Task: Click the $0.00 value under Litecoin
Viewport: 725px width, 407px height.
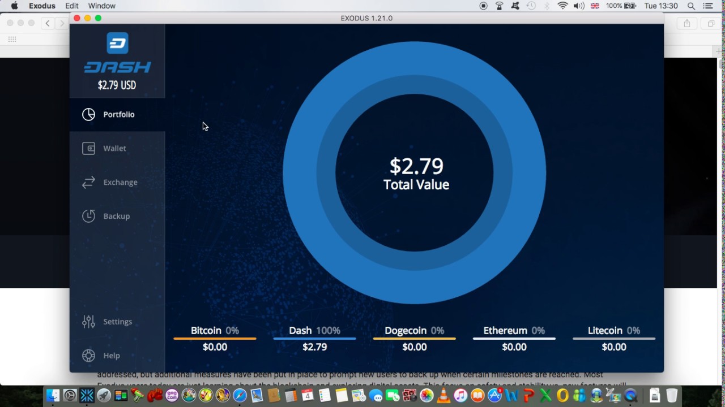Action: point(613,347)
